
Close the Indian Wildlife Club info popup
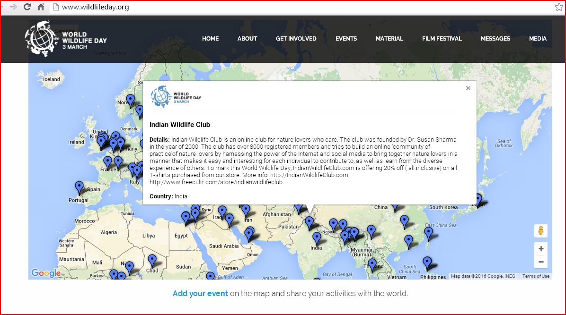[x=468, y=88]
